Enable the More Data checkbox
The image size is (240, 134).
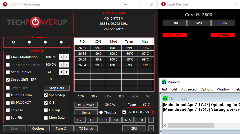click(46, 118)
